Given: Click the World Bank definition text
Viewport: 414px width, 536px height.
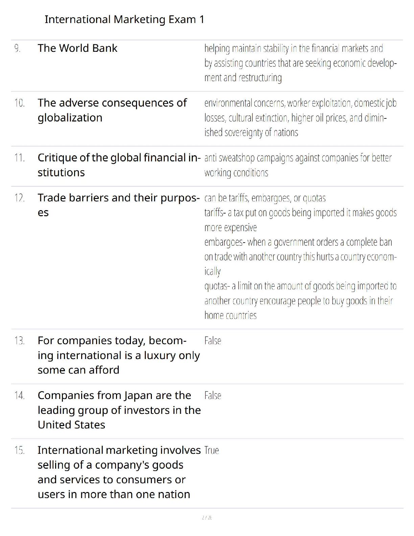Looking at the screenshot, I should click(x=300, y=63).
